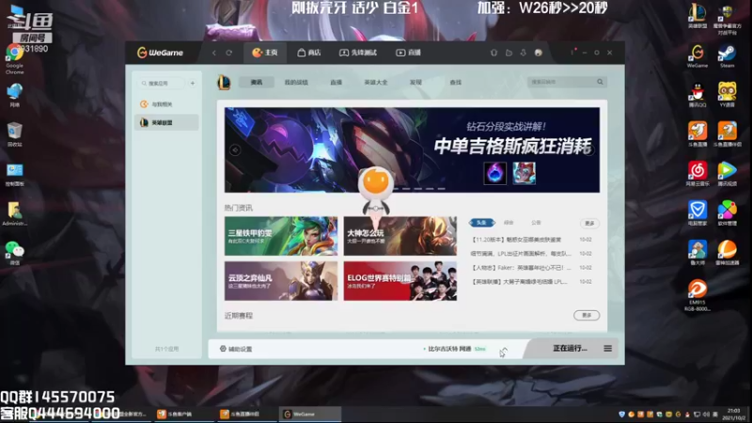The width and height of the screenshot is (752, 423).
Task: Open the 三星铁甲豹女 news card
Action: 281,236
